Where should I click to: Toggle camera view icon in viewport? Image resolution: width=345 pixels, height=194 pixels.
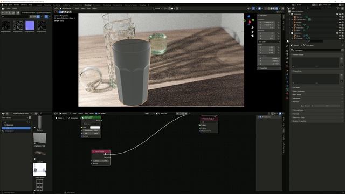coord(253,36)
